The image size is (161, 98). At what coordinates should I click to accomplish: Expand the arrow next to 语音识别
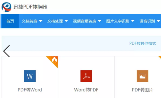(158, 21)
